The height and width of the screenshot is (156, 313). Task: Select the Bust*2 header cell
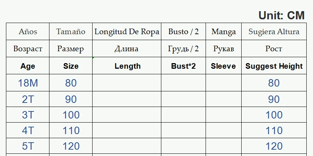coord(183,66)
